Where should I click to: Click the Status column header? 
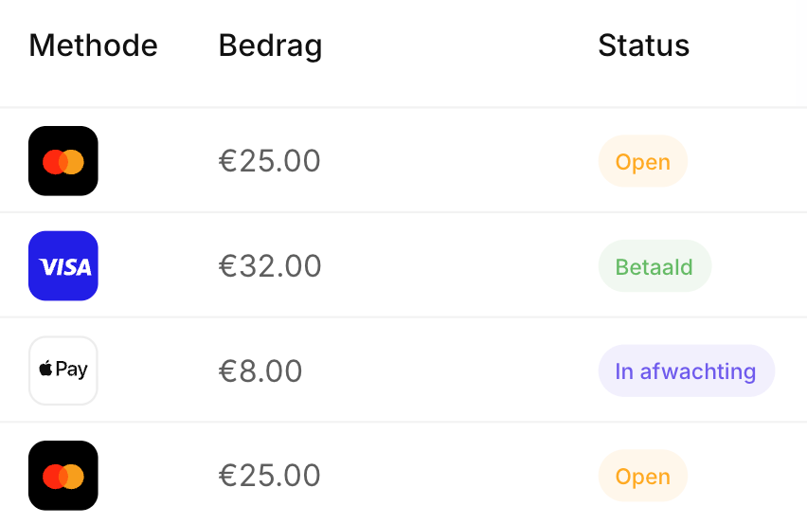(x=643, y=45)
